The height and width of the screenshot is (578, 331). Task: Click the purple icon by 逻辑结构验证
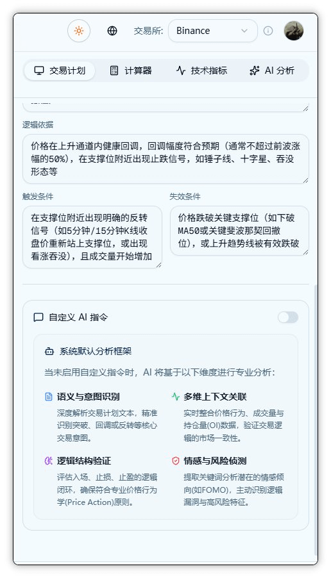49,461
